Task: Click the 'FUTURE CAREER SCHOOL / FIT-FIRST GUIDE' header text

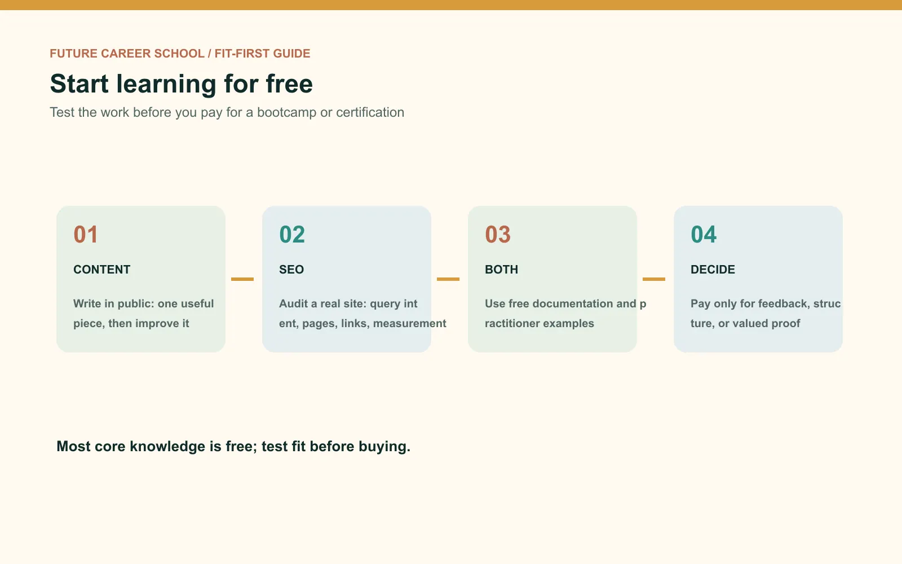Action: tap(180, 54)
